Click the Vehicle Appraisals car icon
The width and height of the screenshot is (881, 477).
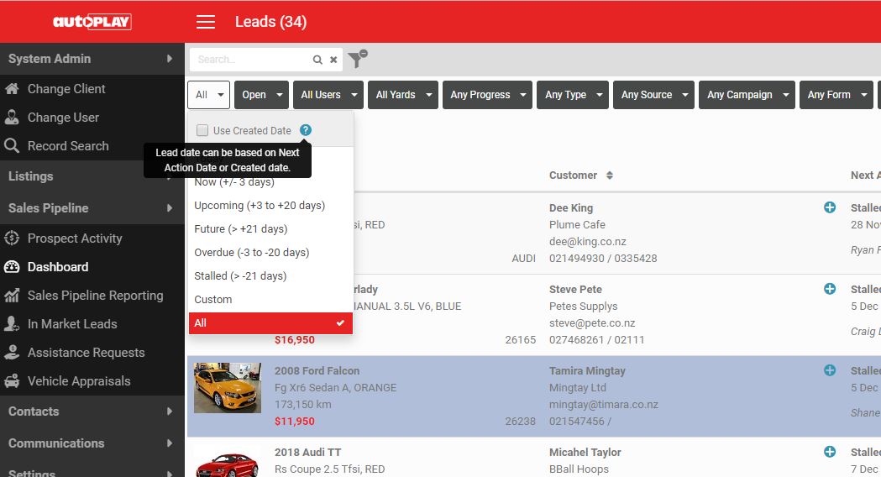tap(12, 381)
